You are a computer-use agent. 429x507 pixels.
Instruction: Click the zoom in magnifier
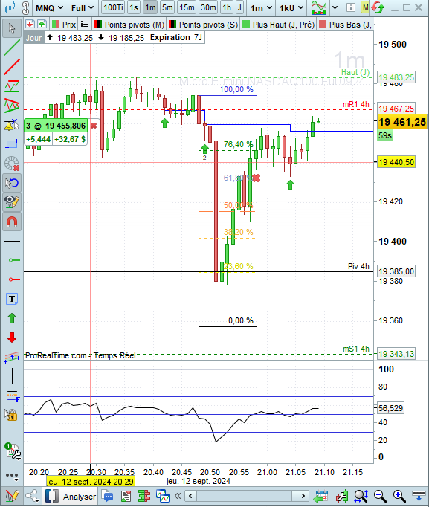(399, 496)
